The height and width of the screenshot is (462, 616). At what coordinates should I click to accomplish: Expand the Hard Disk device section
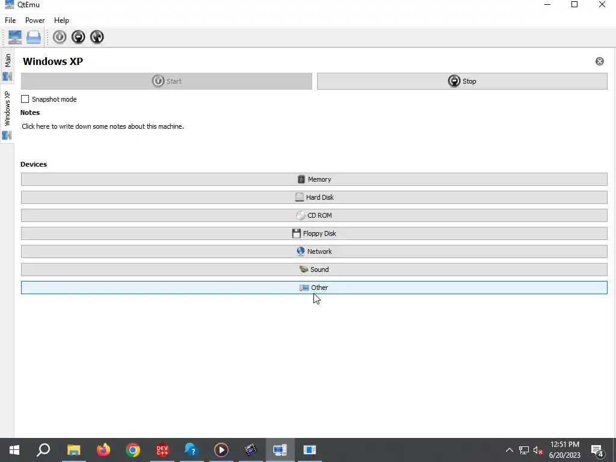tap(314, 197)
